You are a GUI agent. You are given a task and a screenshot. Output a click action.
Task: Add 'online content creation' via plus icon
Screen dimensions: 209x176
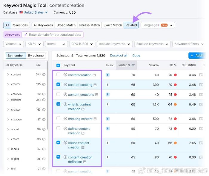click(x=65, y=143)
